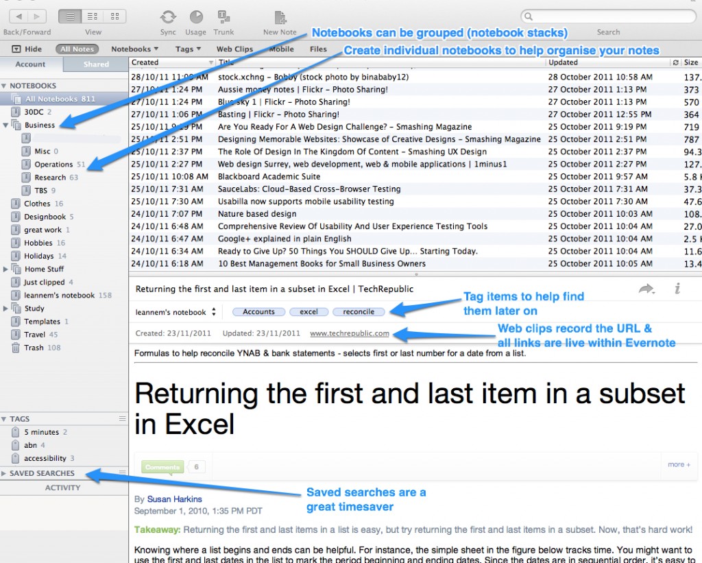Click the Hide sidebar button
Image resolution: width=702 pixels, height=563 pixels.
(27, 49)
